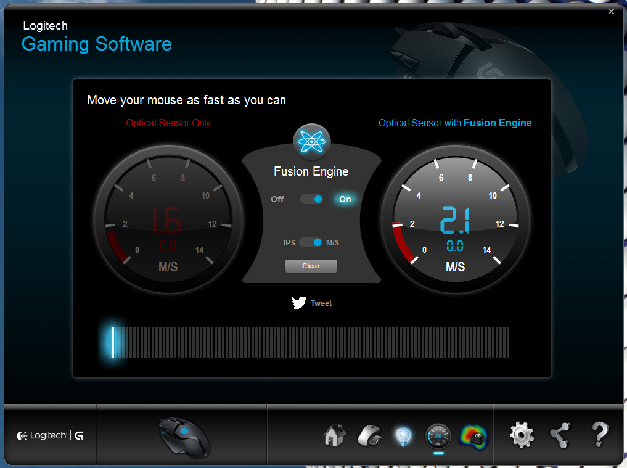Image resolution: width=627 pixels, height=468 pixels.
Task: Click the Tweet link
Action: click(311, 303)
